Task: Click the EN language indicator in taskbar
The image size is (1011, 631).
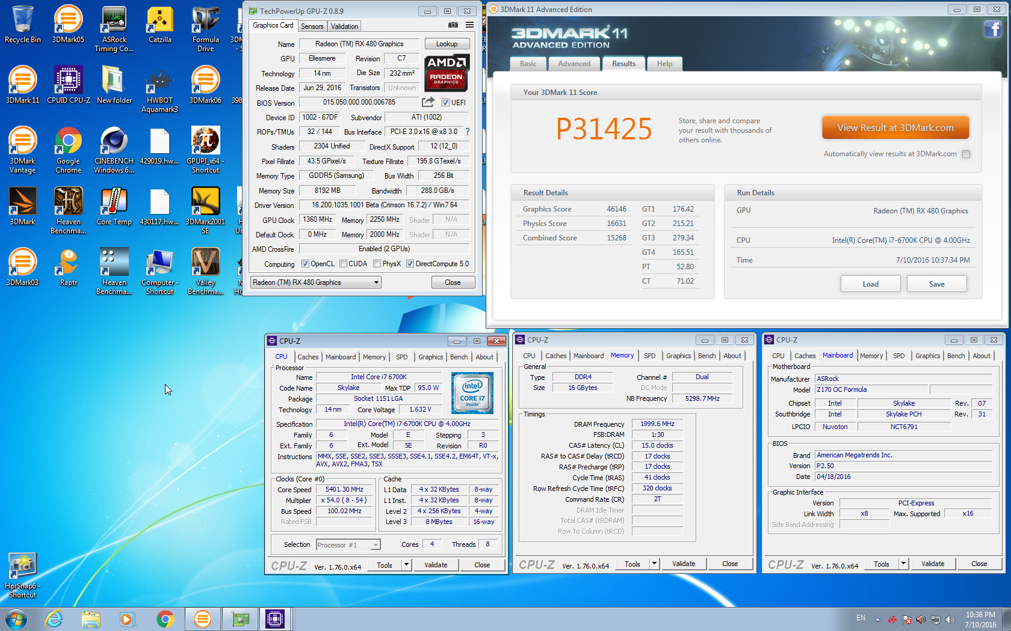Action: click(861, 618)
